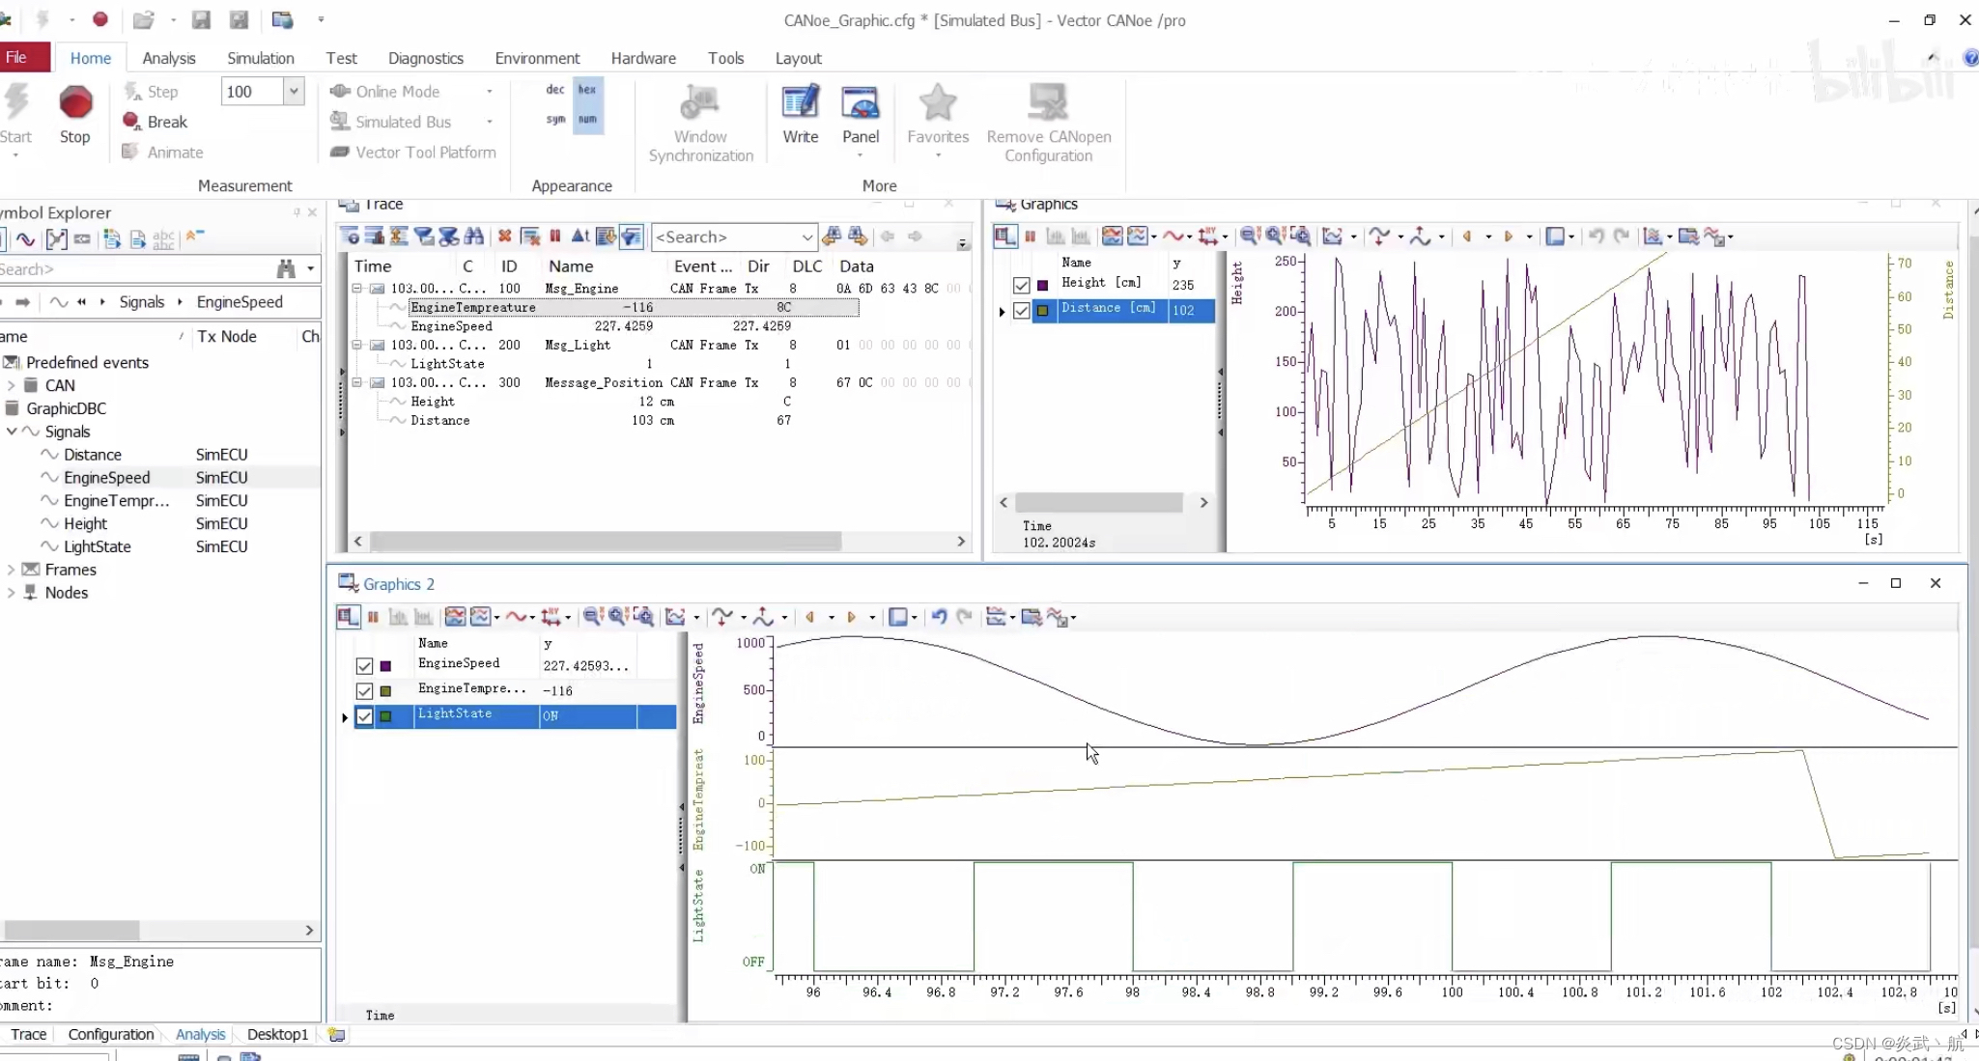
Task: Switch to the Configuration desktop tab
Action: [110, 1034]
